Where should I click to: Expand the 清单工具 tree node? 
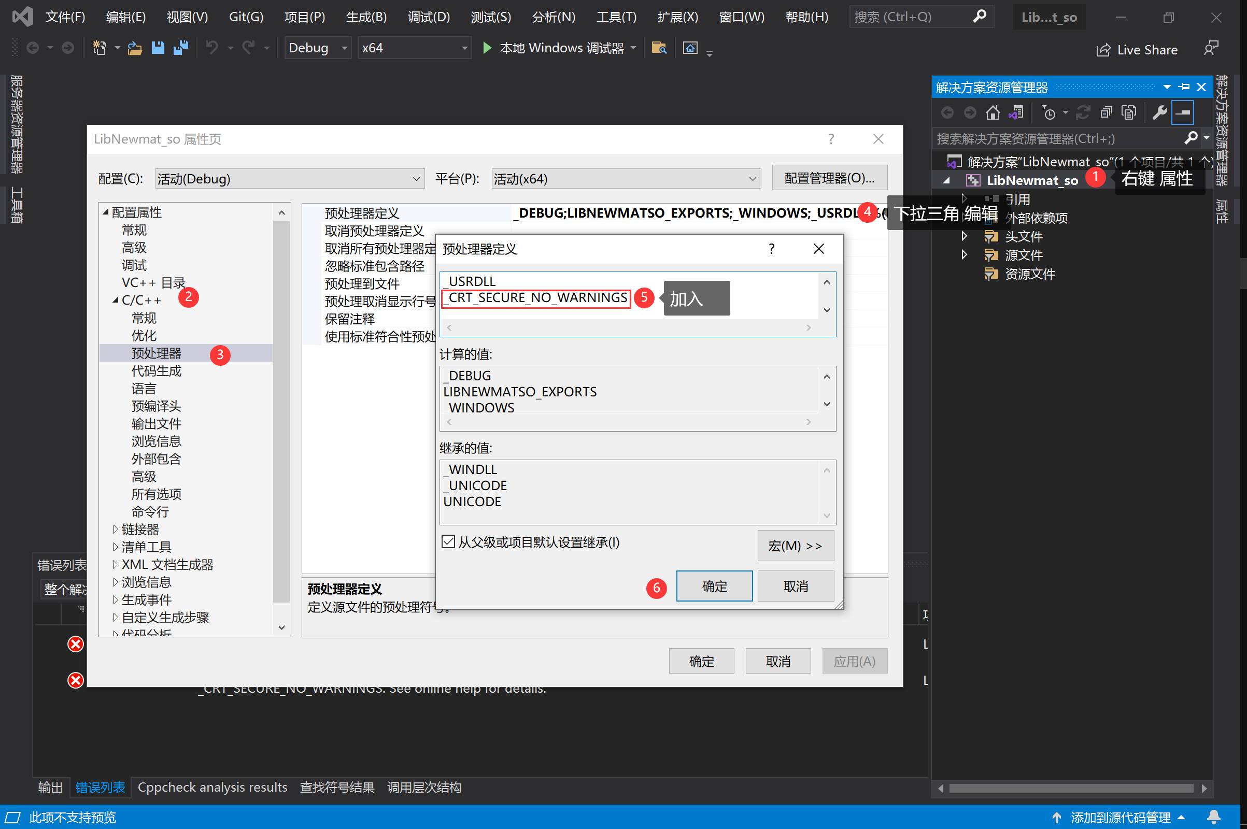115,546
